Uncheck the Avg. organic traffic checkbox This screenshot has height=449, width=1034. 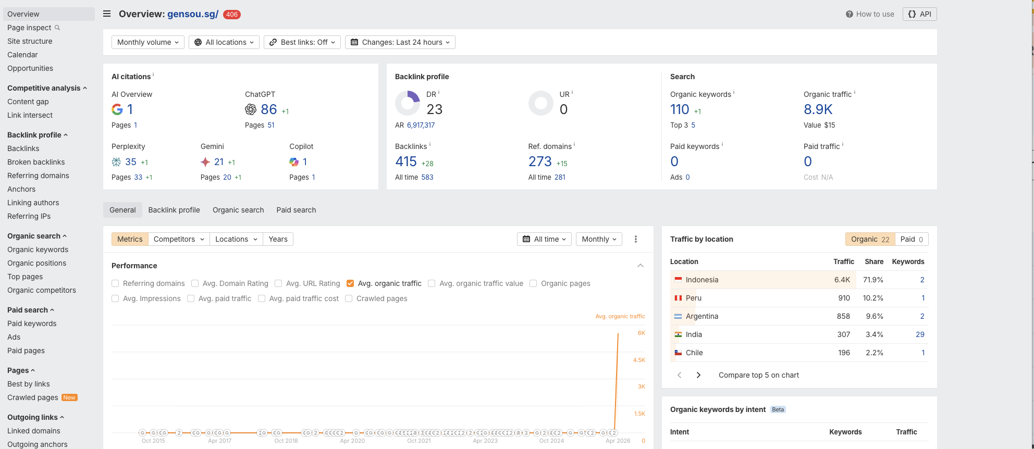[350, 283]
